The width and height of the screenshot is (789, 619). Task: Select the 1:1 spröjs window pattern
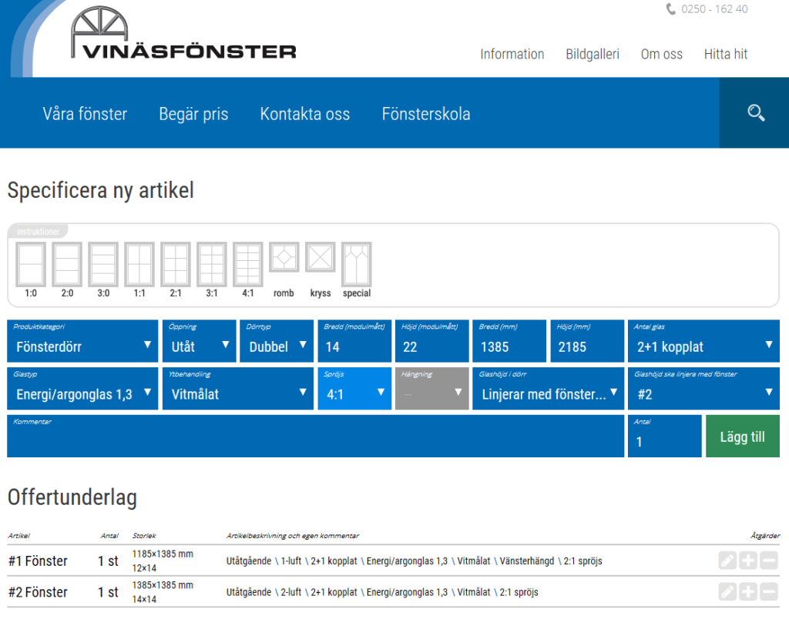(139, 265)
